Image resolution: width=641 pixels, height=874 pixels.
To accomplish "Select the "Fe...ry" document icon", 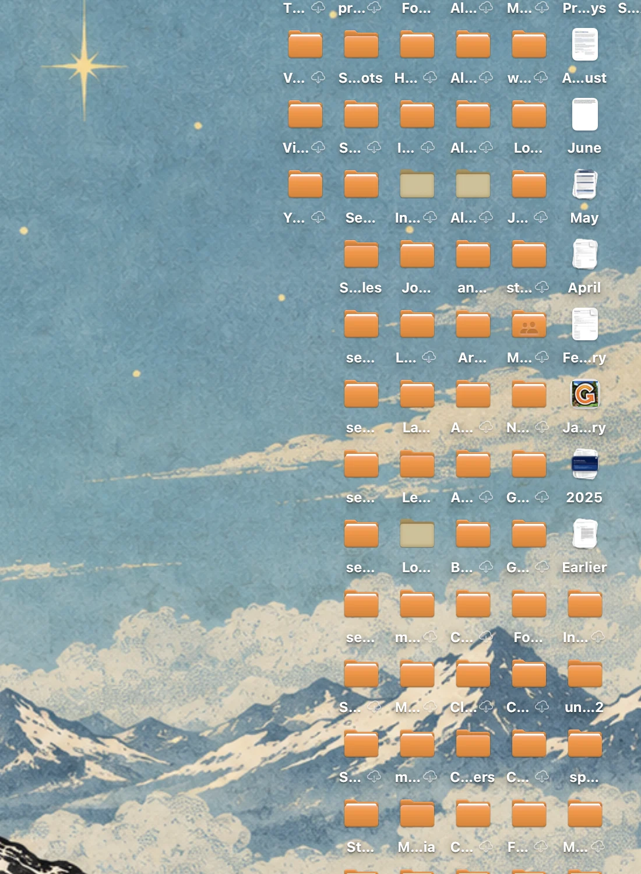I will coord(584,325).
